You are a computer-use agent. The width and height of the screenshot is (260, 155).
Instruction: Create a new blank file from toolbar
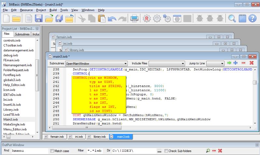[x=6, y=18]
